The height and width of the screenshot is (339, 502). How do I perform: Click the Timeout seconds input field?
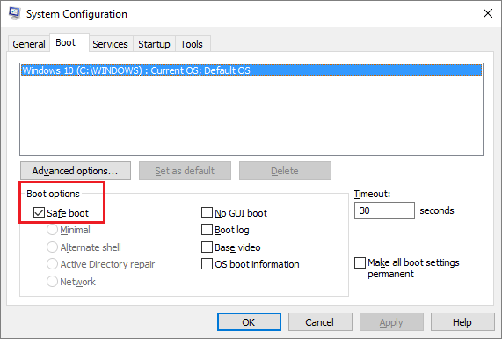click(384, 210)
